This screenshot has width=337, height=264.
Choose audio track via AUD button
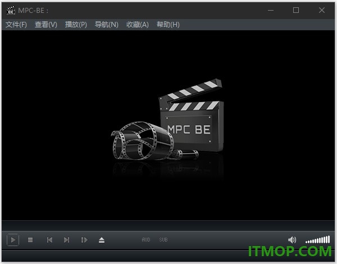[x=146, y=240]
